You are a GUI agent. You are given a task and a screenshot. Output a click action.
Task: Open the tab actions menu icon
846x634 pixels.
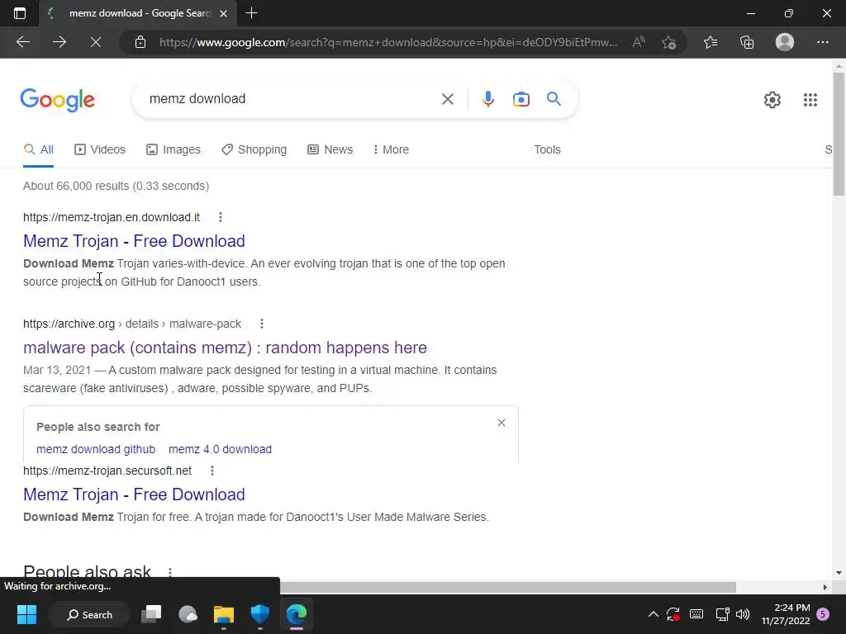click(x=20, y=13)
